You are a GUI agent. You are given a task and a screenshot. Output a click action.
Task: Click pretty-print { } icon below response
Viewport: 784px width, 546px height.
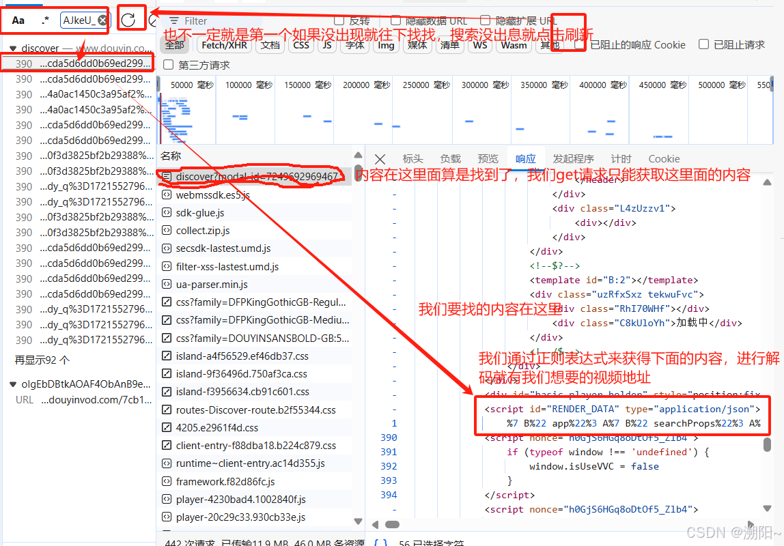[x=380, y=543]
